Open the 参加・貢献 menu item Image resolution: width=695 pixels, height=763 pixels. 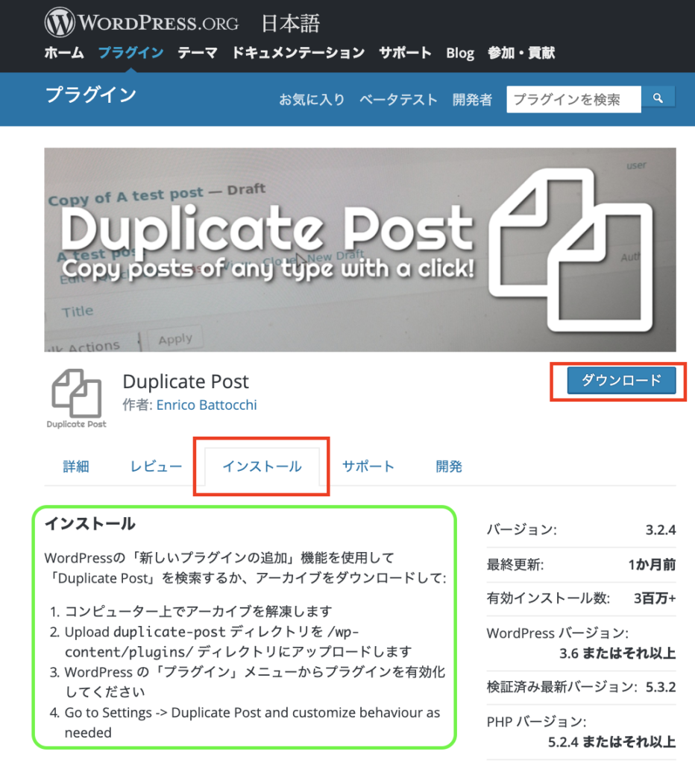point(521,53)
